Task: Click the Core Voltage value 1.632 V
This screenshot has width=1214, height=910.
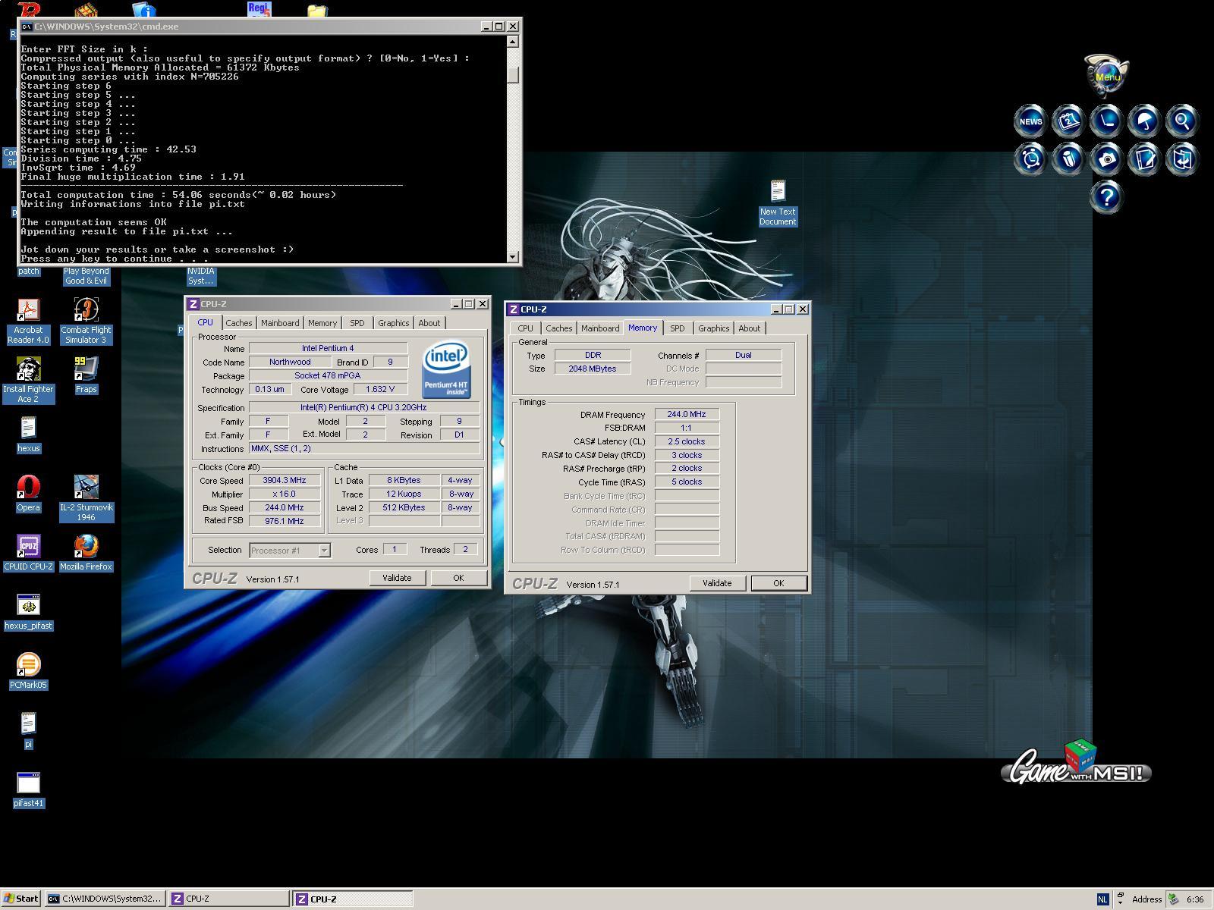Action: [380, 390]
